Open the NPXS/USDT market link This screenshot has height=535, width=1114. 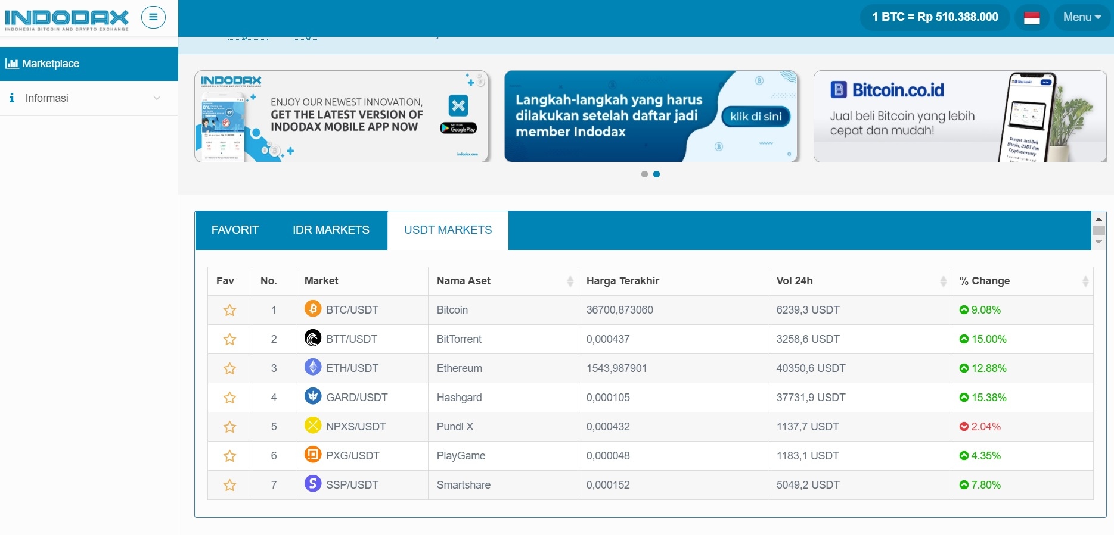point(356,427)
